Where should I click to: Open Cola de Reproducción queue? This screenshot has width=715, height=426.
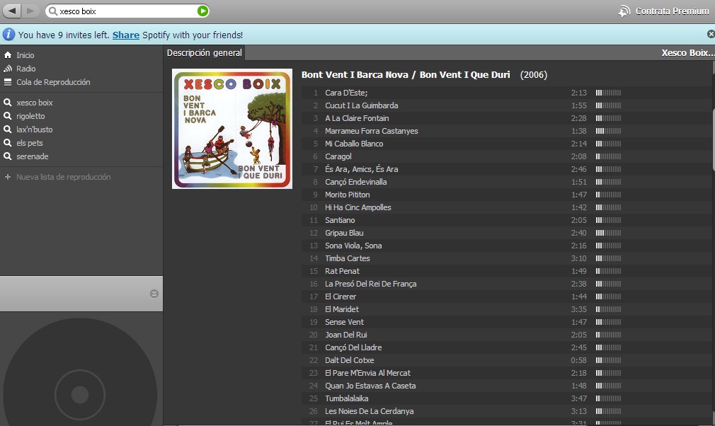pyautogui.click(x=53, y=82)
